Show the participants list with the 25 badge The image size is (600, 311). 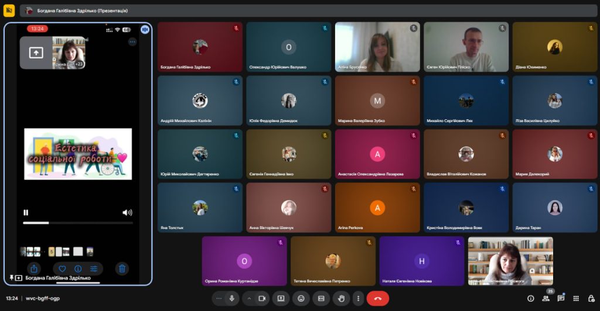pos(546,298)
